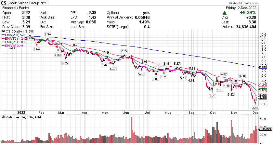The image size is (273, 144).
Task: Click the 3.82 price label near November
Action: pyautogui.click(x=231, y=94)
